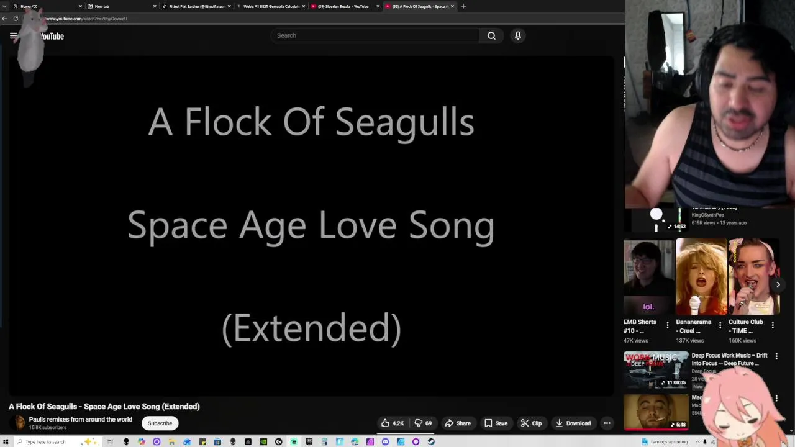Open the YouTube hamburger guide menu

tap(13, 36)
